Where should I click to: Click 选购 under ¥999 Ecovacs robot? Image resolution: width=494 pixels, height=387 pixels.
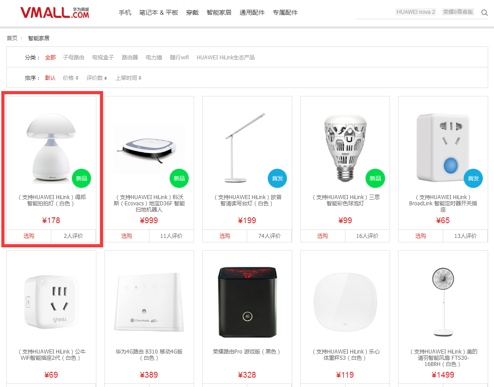[127, 236]
